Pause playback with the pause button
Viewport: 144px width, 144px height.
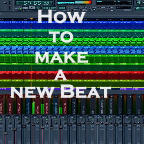(x=25, y=8)
